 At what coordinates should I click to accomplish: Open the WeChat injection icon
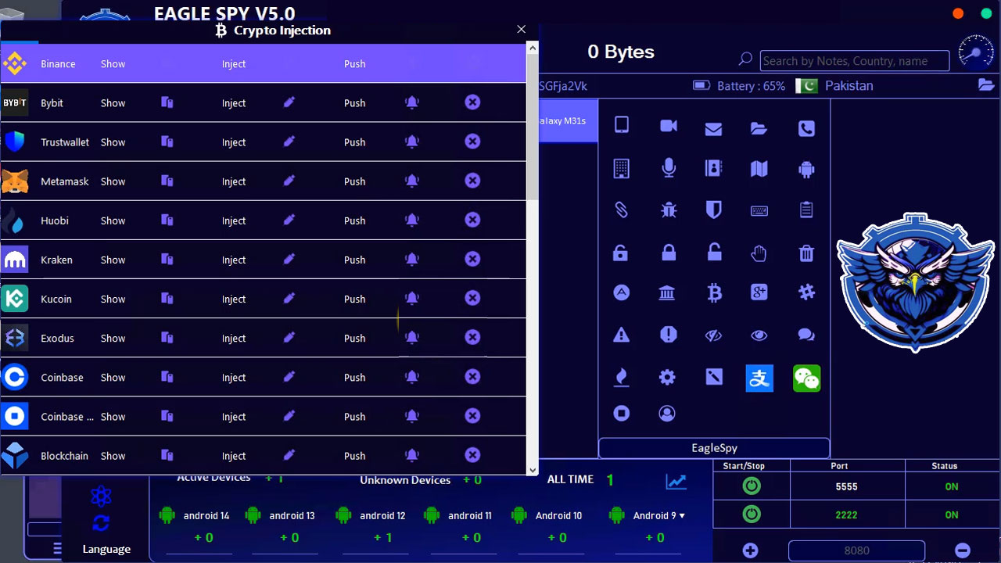(806, 378)
